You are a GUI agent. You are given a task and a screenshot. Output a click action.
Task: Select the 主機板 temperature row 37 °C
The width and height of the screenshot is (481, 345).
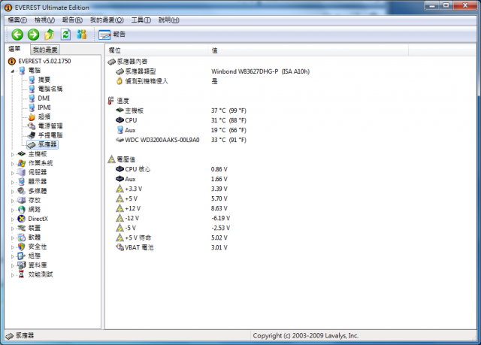[181, 110]
